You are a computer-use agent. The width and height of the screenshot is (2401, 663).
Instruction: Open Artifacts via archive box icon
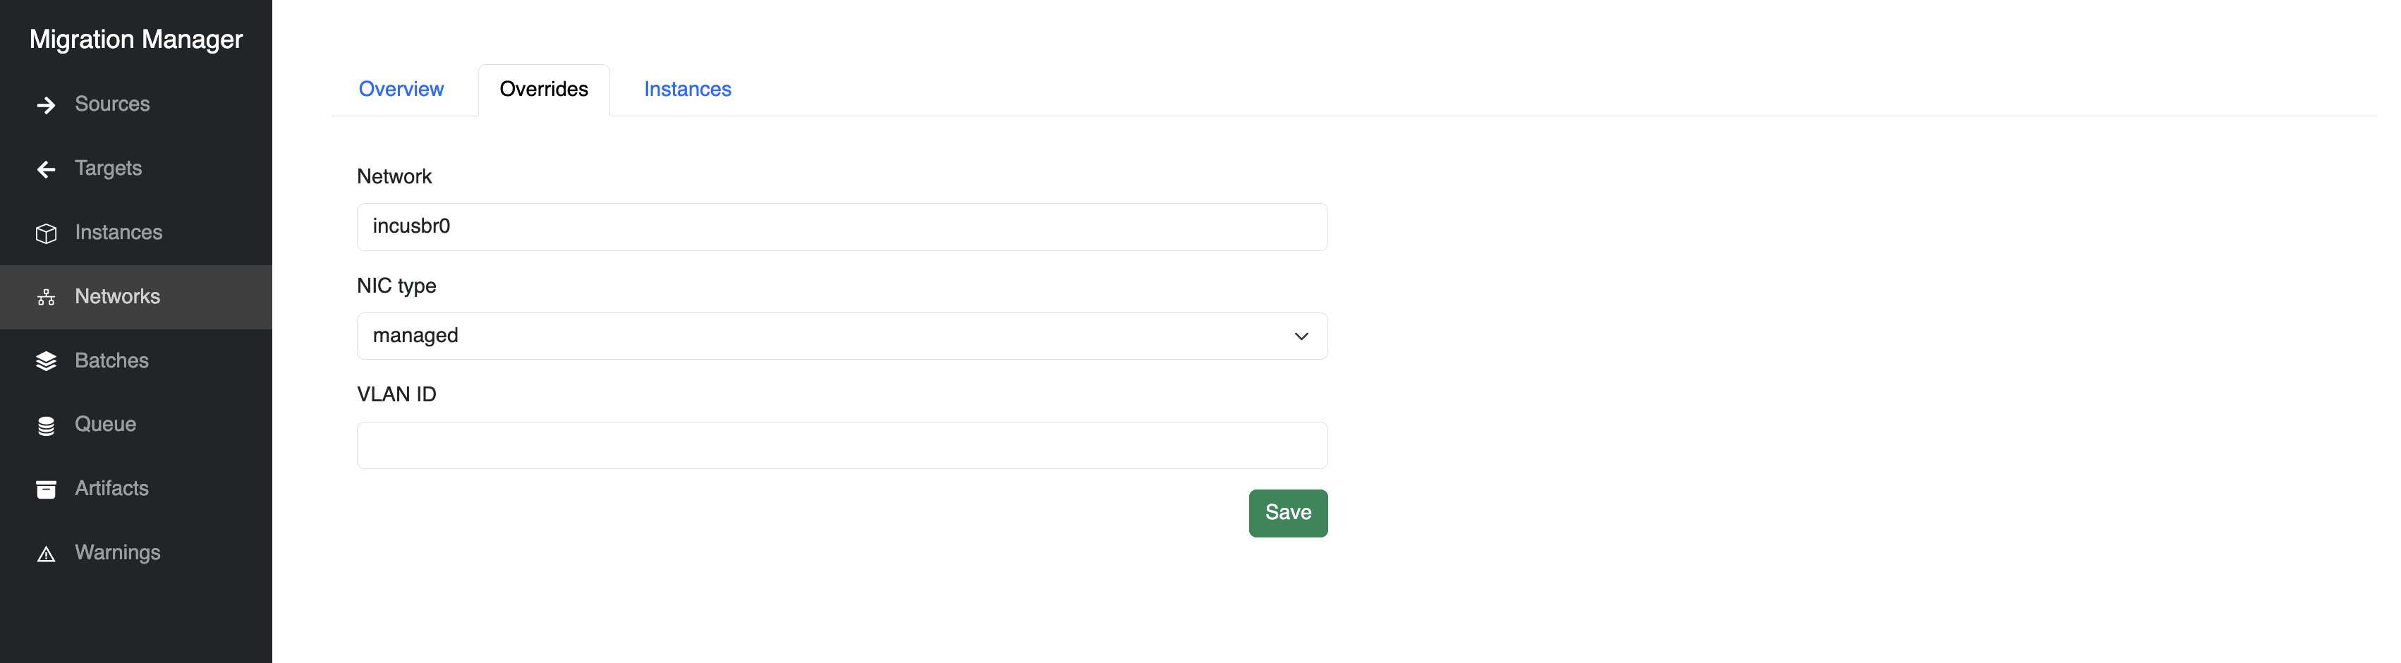point(46,489)
